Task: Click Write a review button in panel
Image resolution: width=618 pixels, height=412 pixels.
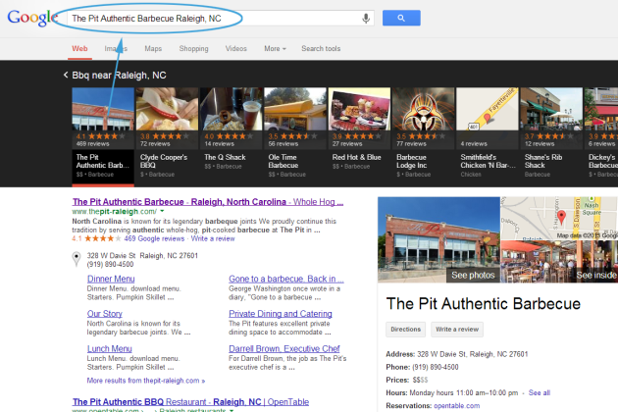Action: tap(457, 330)
